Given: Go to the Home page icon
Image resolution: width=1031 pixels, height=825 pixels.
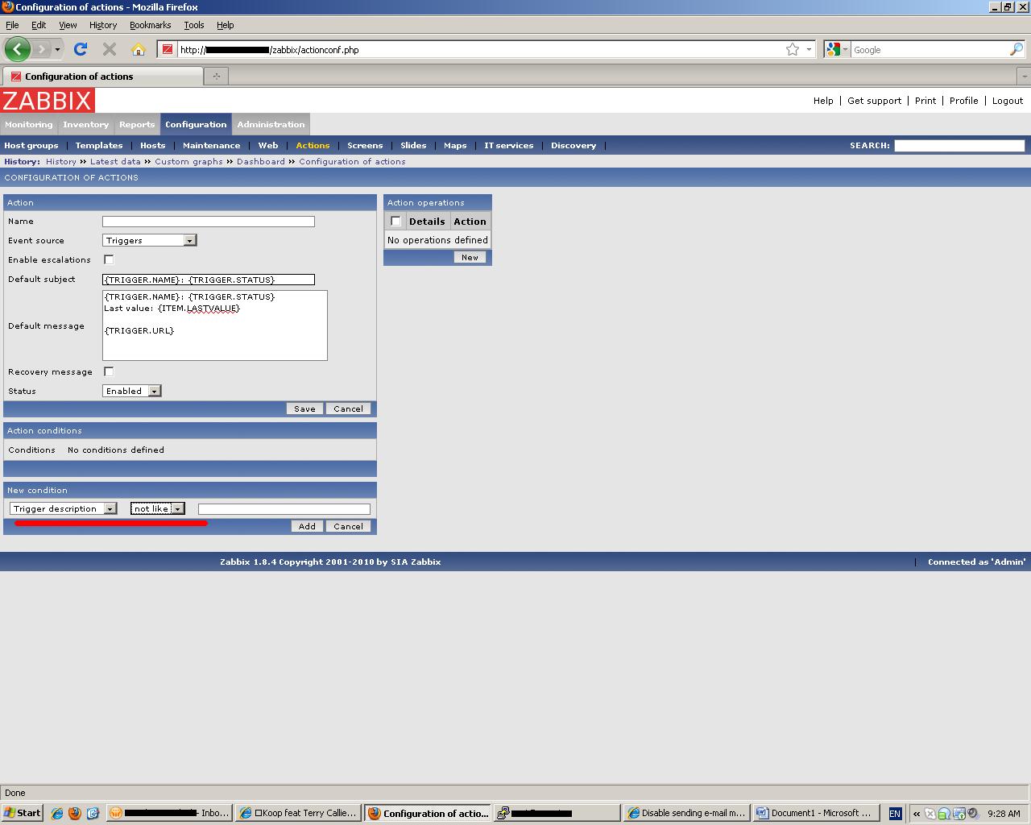Looking at the screenshot, I should point(139,49).
